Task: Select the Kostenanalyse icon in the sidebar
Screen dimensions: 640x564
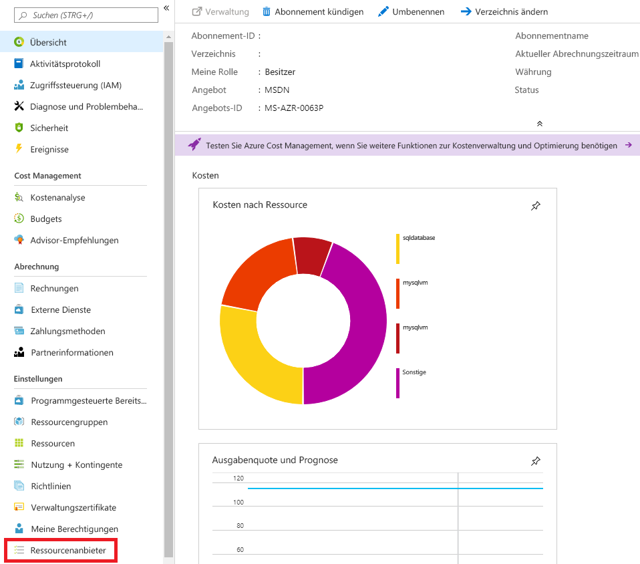Action: (x=18, y=197)
